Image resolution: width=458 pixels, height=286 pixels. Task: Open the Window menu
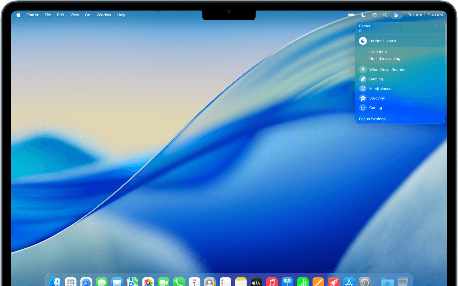pos(104,15)
